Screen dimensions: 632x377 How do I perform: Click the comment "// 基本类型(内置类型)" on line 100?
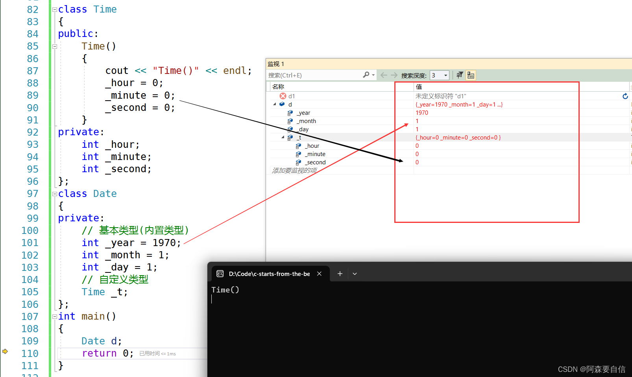coord(135,230)
